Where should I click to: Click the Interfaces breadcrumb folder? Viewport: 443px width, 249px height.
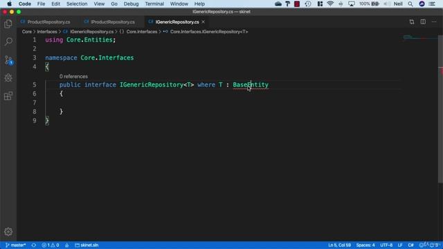pos(47,32)
